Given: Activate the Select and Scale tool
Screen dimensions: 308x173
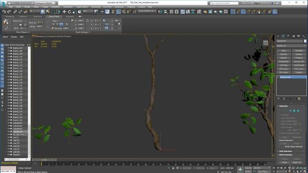Looking at the screenshot, I should (75, 12).
